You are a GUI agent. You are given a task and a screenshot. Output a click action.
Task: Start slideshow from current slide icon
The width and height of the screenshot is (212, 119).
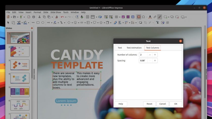click(111, 17)
